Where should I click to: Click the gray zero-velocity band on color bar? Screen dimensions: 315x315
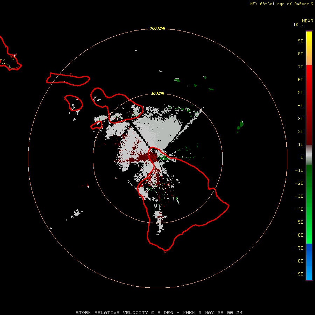tap(309, 155)
